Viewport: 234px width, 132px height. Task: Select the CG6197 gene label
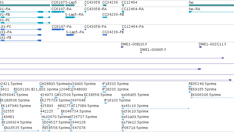pyautogui.click(x=58, y=2)
